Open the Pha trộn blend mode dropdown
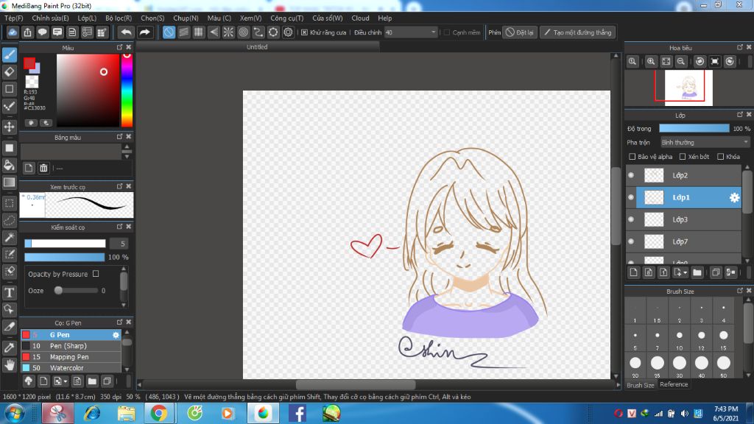 click(x=705, y=142)
